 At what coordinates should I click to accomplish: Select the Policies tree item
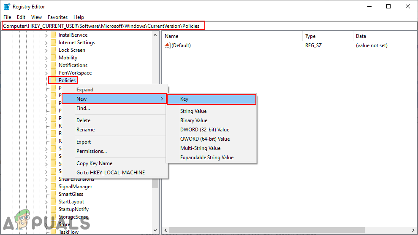pyautogui.click(x=67, y=80)
